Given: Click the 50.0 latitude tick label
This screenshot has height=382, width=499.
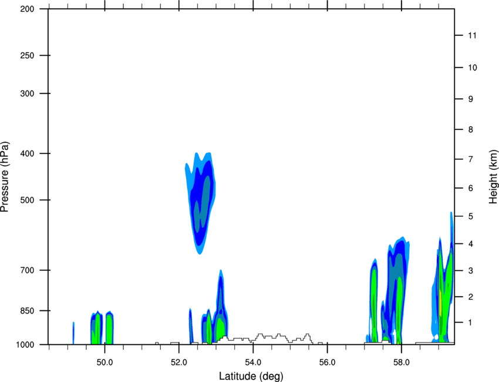Looking at the screenshot, I should tap(104, 363).
